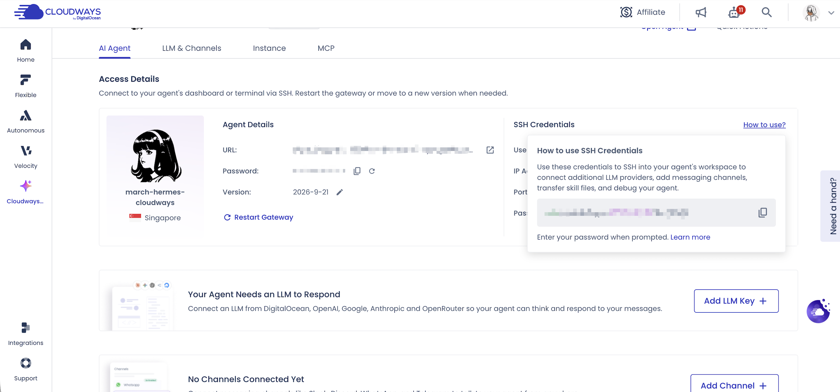Click the blurred agent URL value
840x392 pixels.
point(382,150)
